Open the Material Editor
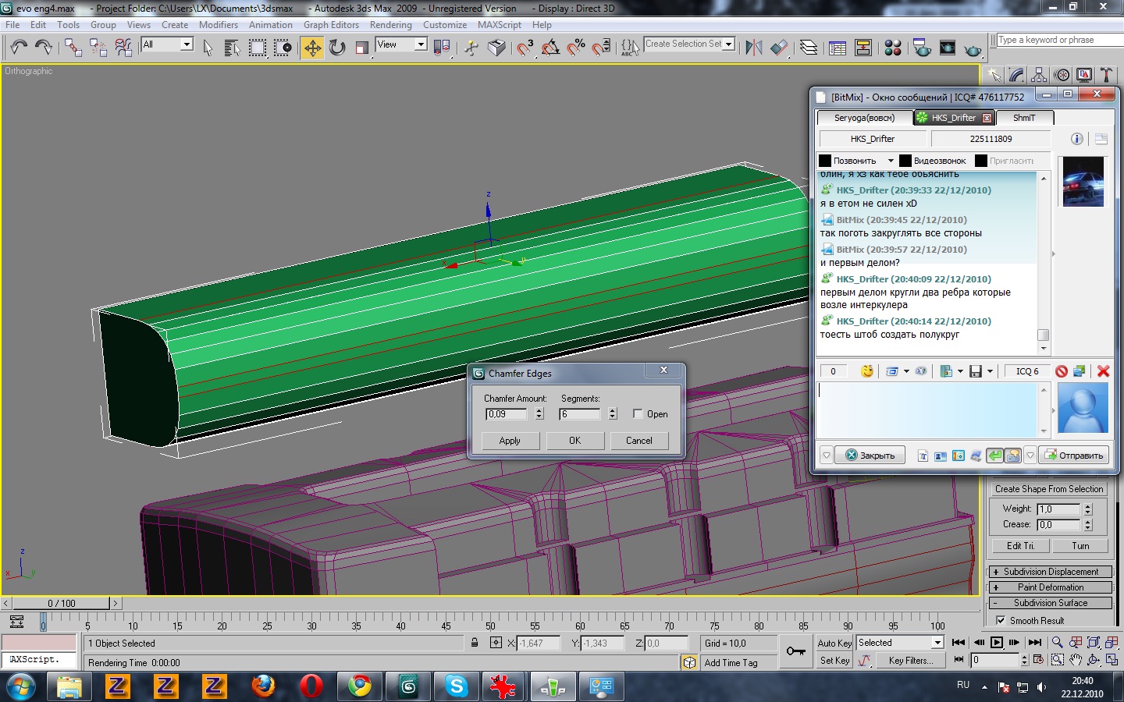 tap(893, 48)
